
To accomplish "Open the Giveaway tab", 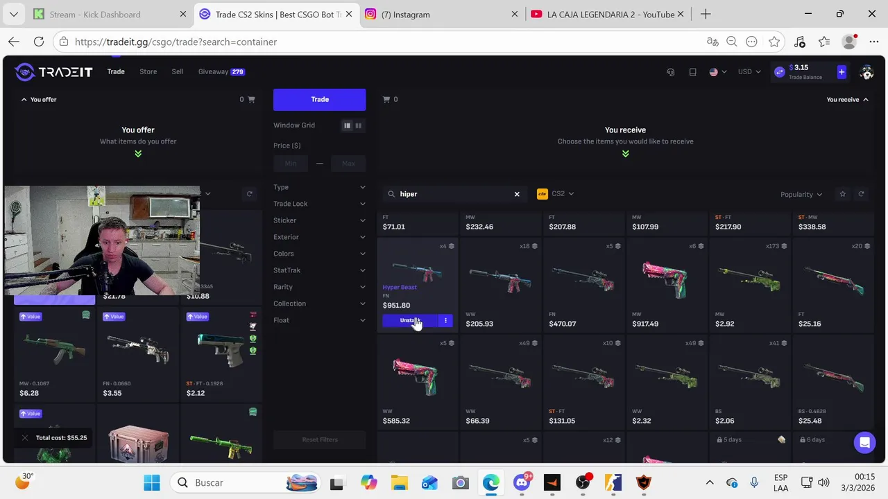I will coord(221,71).
